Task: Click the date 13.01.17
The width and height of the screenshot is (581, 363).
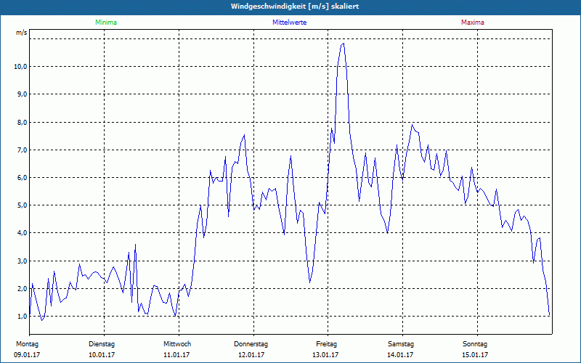Action: tap(325, 355)
